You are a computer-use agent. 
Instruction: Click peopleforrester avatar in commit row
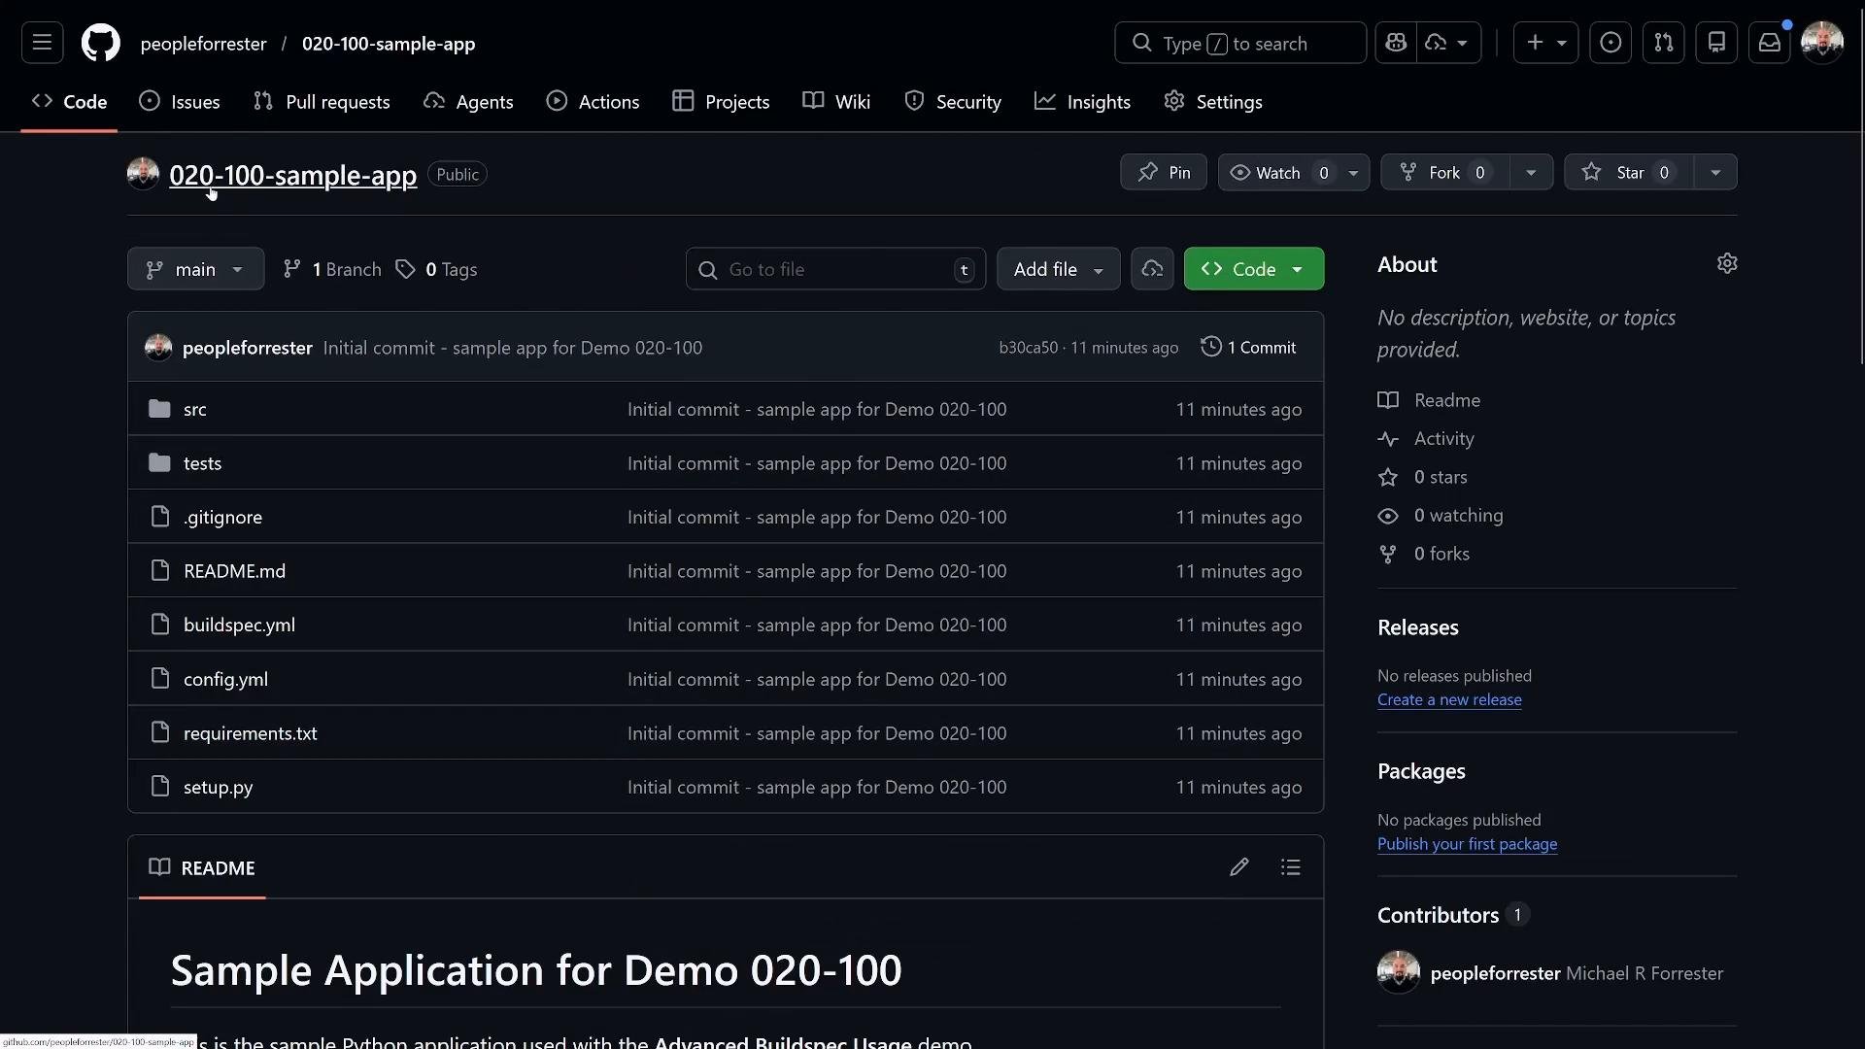tap(158, 347)
